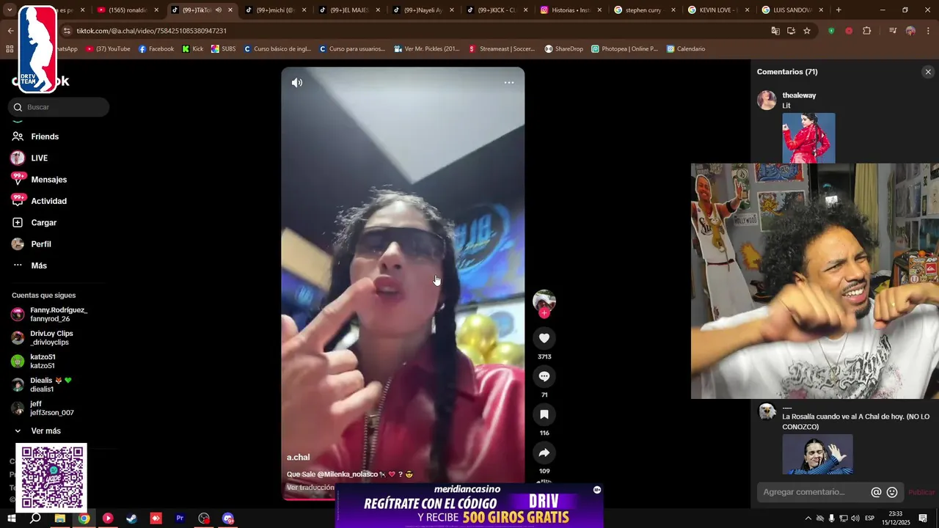Open the comments bubble icon showing 71
This screenshot has height=528, width=939.
(x=544, y=376)
